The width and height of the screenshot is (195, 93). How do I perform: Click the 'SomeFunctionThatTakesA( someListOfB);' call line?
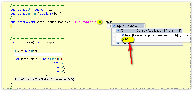coord(45,79)
